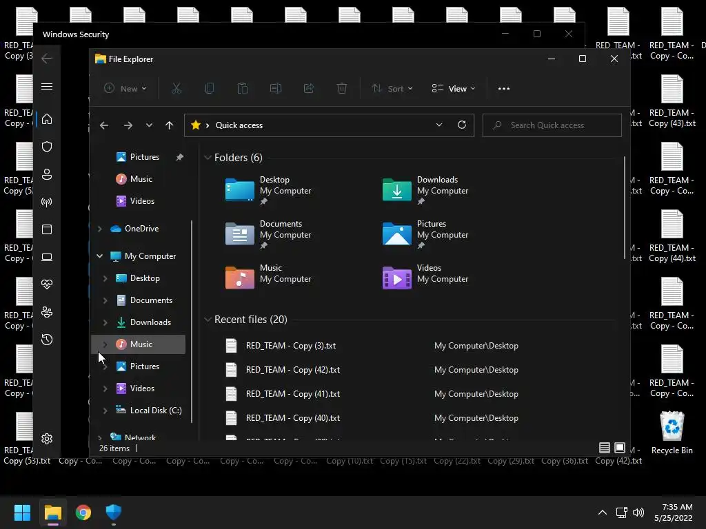The height and width of the screenshot is (529, 706).
Task: Open Account protection person icon in Windows Security
Action: pyautogui.click(x=47, y=174)
